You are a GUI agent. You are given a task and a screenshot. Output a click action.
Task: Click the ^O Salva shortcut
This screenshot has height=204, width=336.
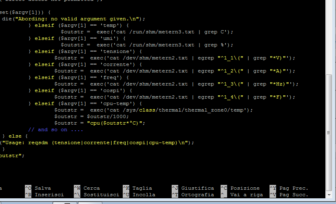(38, 188)
